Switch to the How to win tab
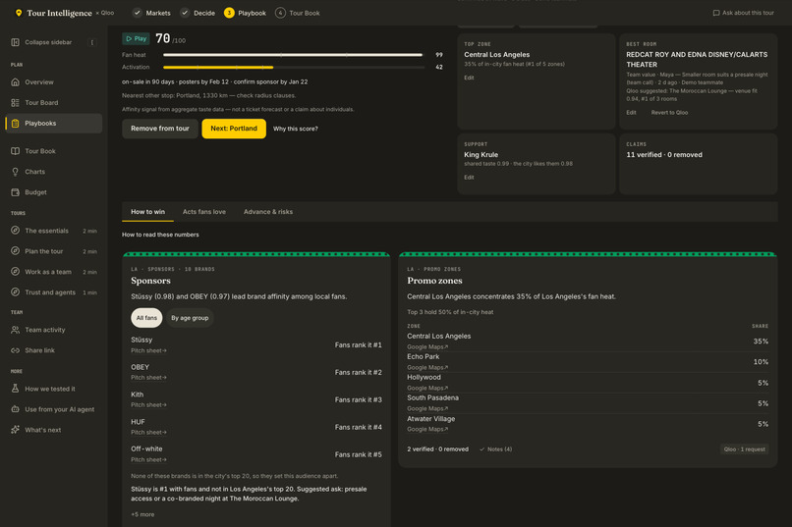Viewport: 792px width, 527px height. tap(148, 212)
